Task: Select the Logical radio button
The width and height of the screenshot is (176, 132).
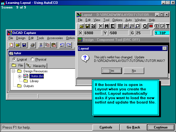Action: 14,59
